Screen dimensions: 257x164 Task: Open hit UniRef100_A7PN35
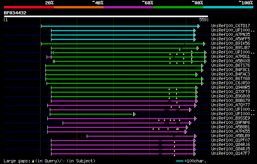230,34
